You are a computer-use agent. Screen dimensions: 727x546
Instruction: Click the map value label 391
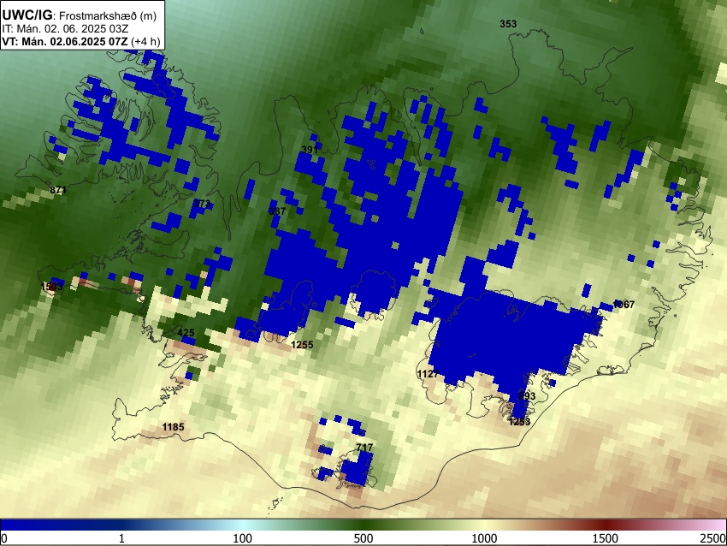click(310, 150)
